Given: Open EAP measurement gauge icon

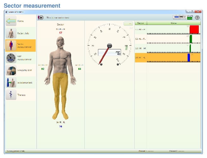Looking at the screenshot, I should (11, 58).
